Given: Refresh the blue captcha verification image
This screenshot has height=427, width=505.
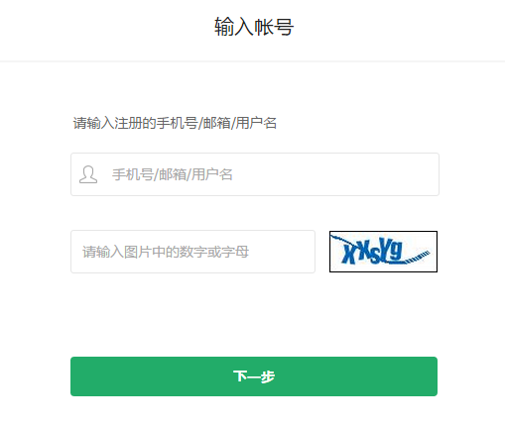Looking at the screenshot, I should click(383, 252).
